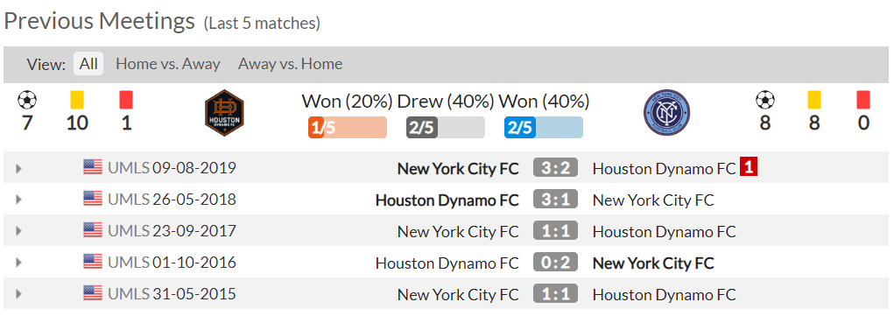Screen dimensions: 894x323
Task: Select the All view tab
Action: point(88,64)
